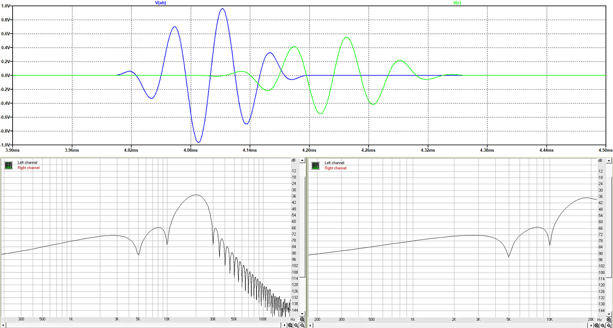Click frequency scroll-right arrow in left spectrum panel
Image resolution: width=613 pixels, height=328 pixels.
pyautogui.click(x=284, y=325)
